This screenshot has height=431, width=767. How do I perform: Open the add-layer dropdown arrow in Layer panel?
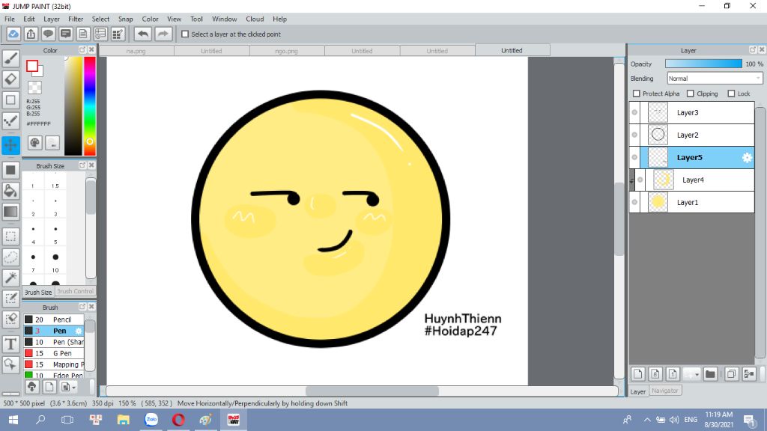point(697,375)
